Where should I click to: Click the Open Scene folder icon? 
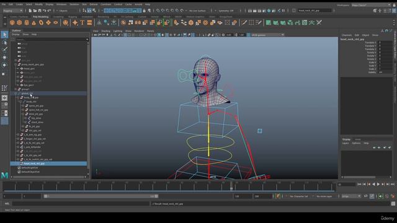pos(35,11)
